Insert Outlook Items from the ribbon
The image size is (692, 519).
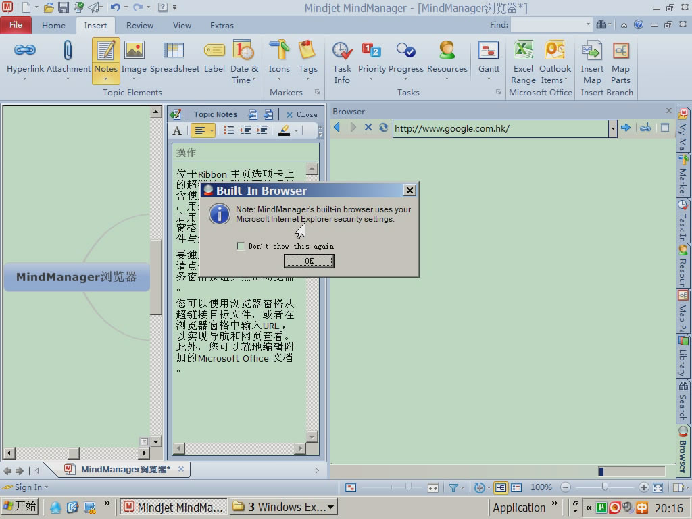point(555,61)
